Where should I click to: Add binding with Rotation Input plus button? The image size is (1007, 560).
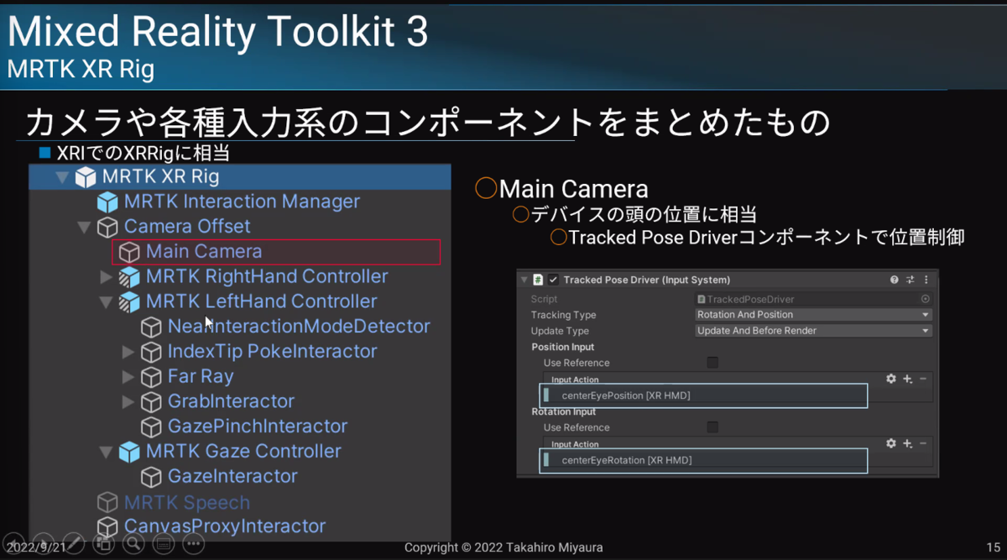(908, 443)
